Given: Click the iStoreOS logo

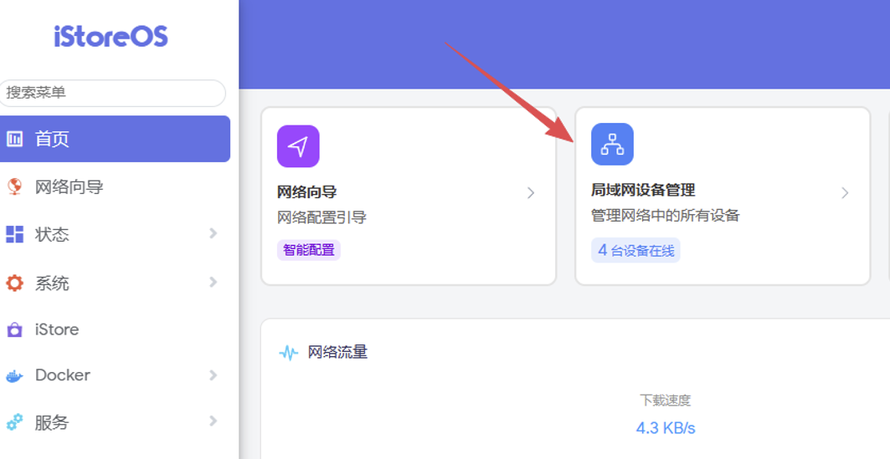Looking at the screenshot, I should pos(111,36).
